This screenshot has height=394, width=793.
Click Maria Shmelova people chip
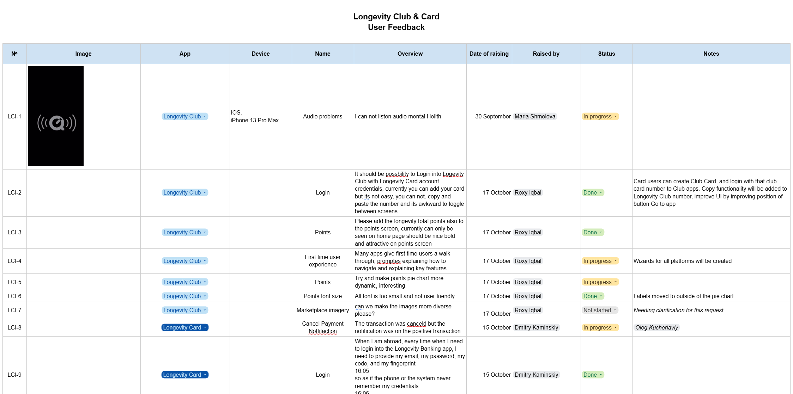point(535,117)
